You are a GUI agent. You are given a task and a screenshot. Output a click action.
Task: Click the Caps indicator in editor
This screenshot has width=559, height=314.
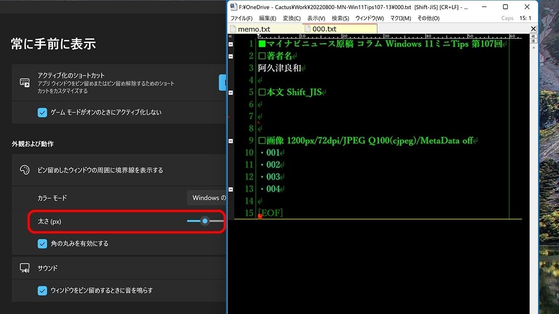click(x=507, y=18)
